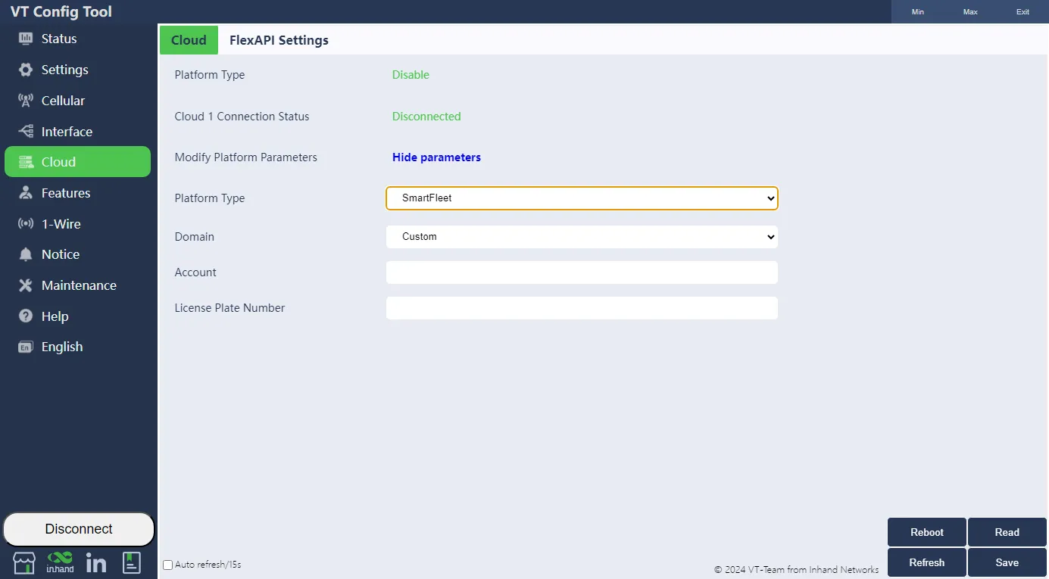Switch to the FlexAPI Settings tab

279,40
